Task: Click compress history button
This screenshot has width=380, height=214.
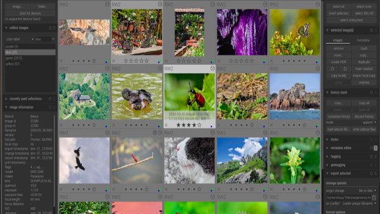Action: pos(338,117)
